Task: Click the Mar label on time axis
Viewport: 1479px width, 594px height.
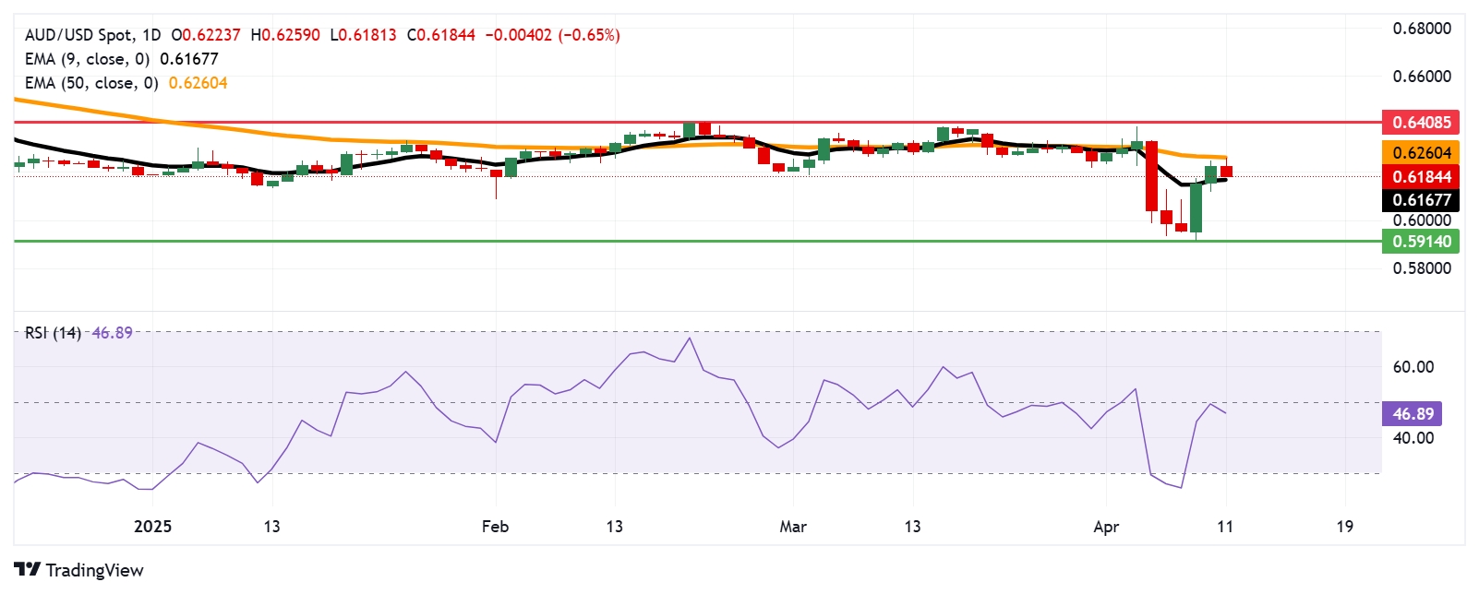Action: [793, 527]
